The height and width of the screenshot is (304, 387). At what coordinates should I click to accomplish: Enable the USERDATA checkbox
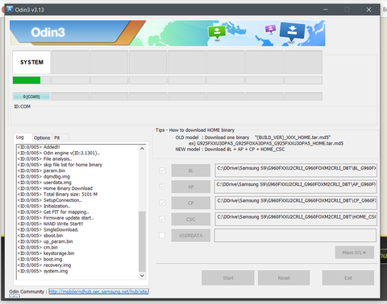pyautogui.click(x=162, y=236)
